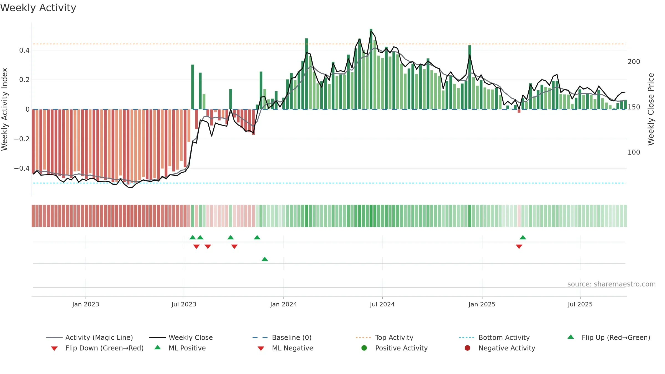Image resolution: width=665 pixels, height=374 pixels.
Task: Click the Positive Activity legend green circle
Action: click(x=364, y=348)
